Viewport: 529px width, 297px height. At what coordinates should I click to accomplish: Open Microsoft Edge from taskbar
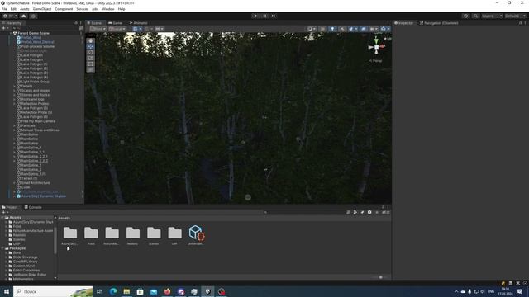tap(113, 291)
